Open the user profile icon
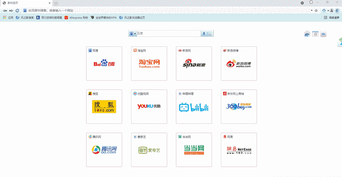Screen dimensions: 342x177 coord(332,11)
